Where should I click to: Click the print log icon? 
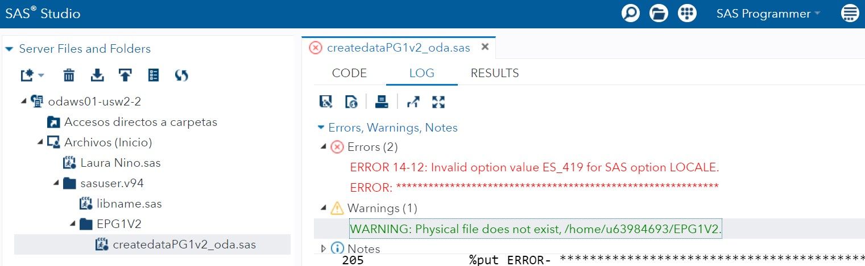click(382, 102)
